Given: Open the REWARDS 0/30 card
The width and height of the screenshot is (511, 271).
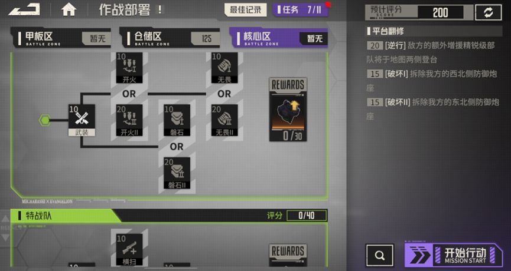Looking at the screenshot, I should click(x=288, y=110).
